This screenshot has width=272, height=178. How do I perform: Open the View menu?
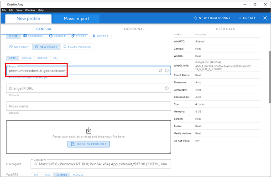(19, 10)
